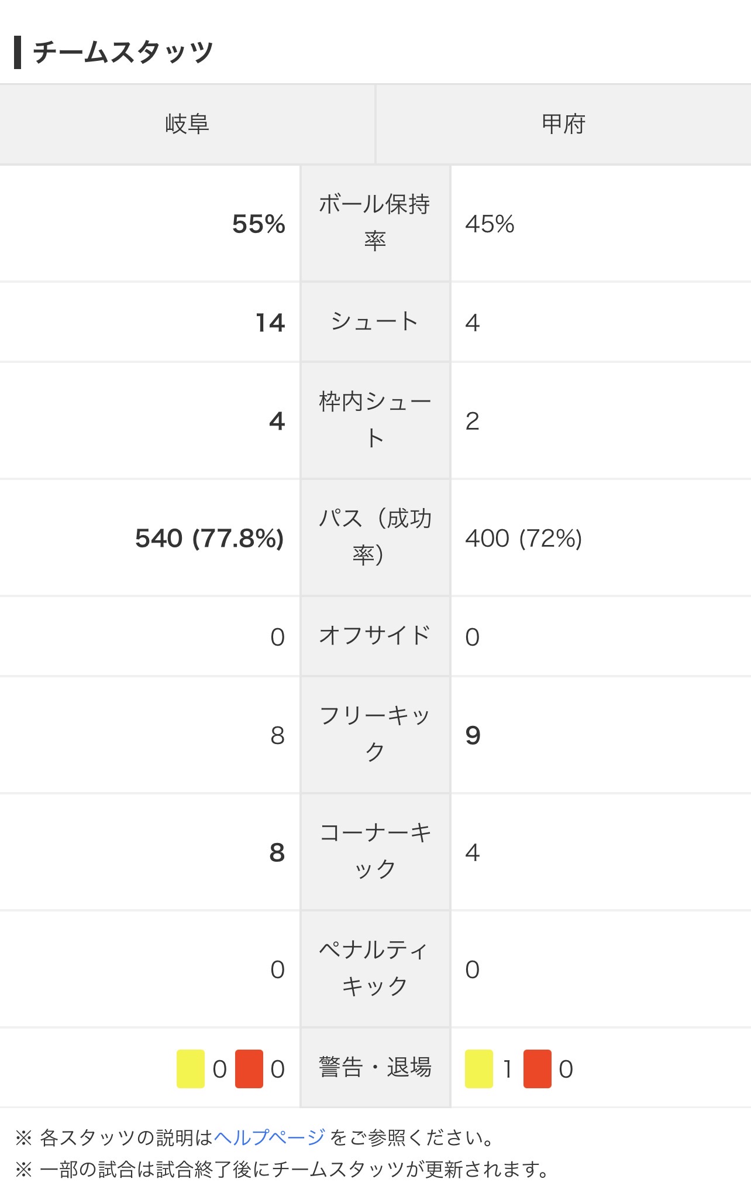Click Kofu's red card icon
The width and height of the screenshot is (751, 1203).
538,1069
